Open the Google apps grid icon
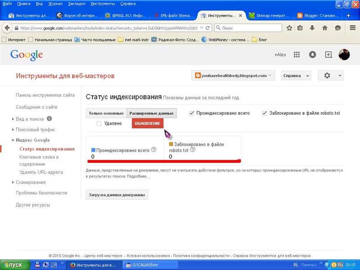 click(297, 54)
